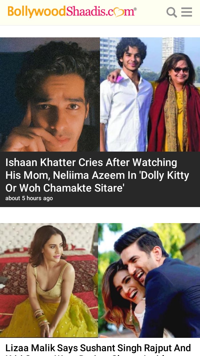Select the pink 'Shaadis' word in the logo
Viewport: 200px width, 356px height.
click(x=85, y=11)
